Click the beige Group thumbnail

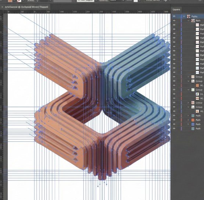193,76
